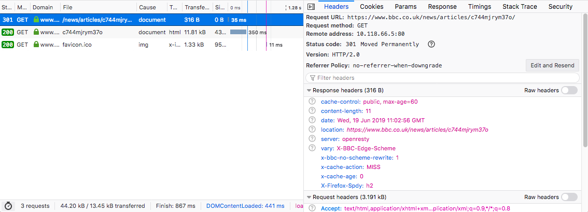Collapse the Request headers section
Screen dimensions: 588x212
[309, 197]
